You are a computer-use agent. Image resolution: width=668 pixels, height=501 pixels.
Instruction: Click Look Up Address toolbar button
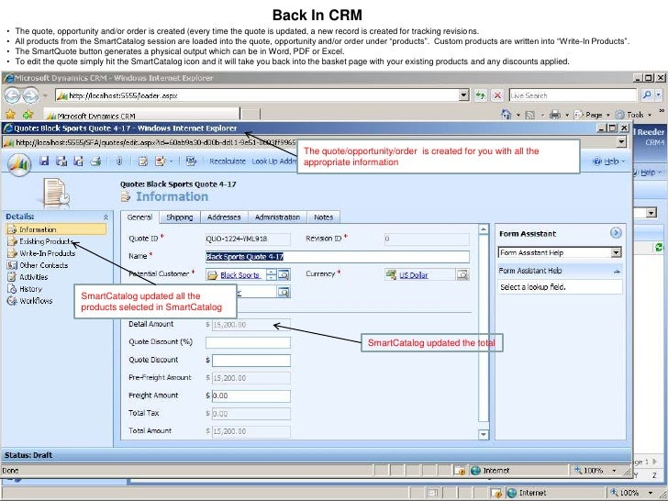pos(274,161)
